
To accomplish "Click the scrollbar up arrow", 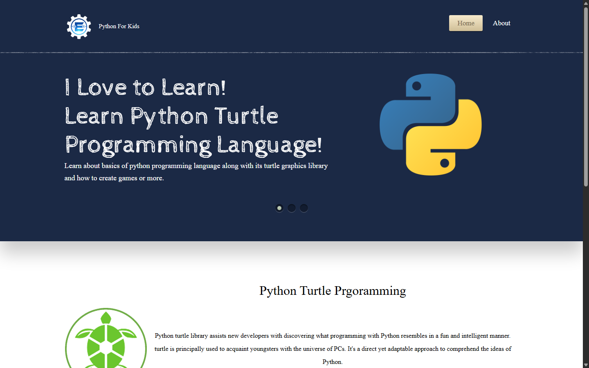I will [x=586, y=3].
